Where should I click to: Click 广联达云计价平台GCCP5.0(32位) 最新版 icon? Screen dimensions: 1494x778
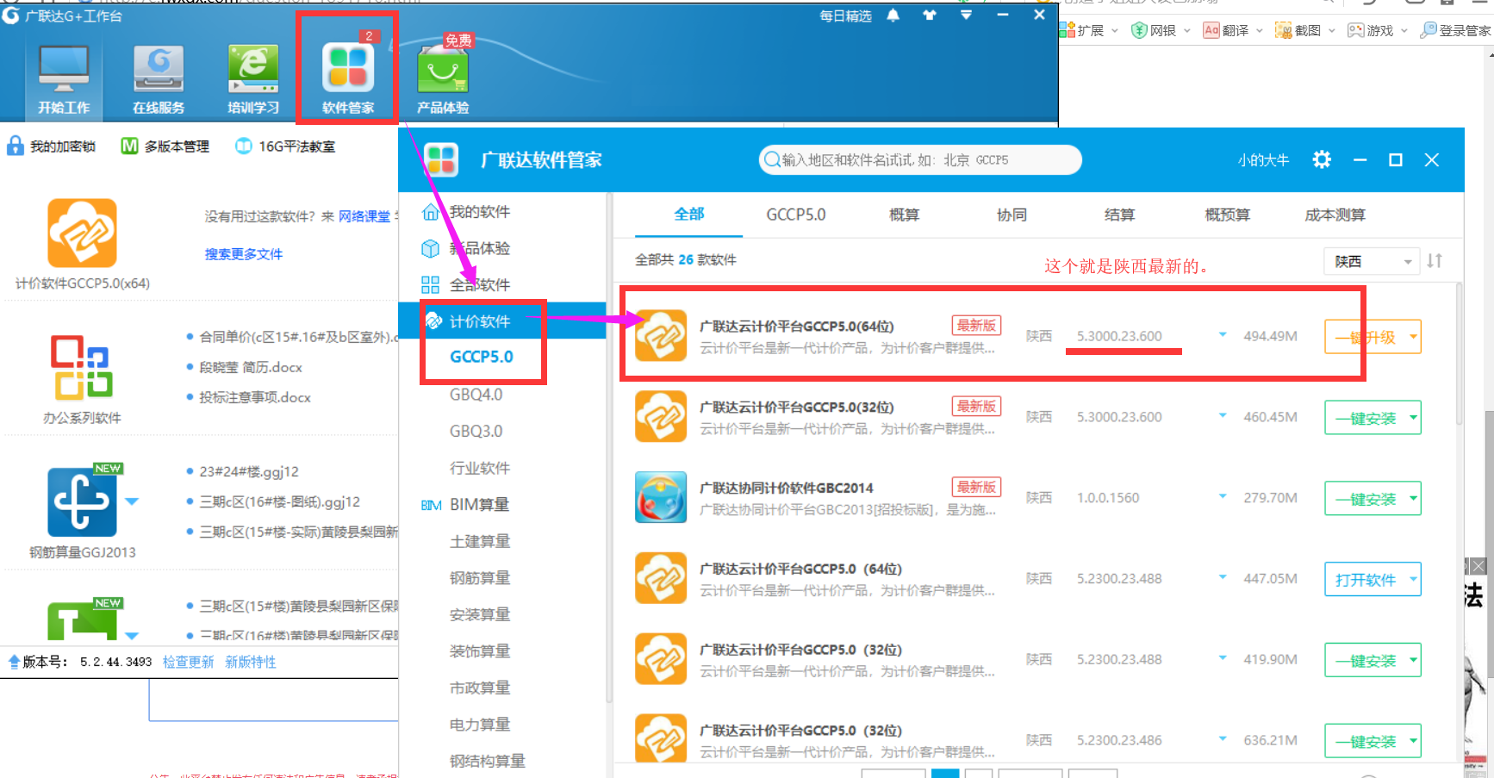tap(661, 416)
